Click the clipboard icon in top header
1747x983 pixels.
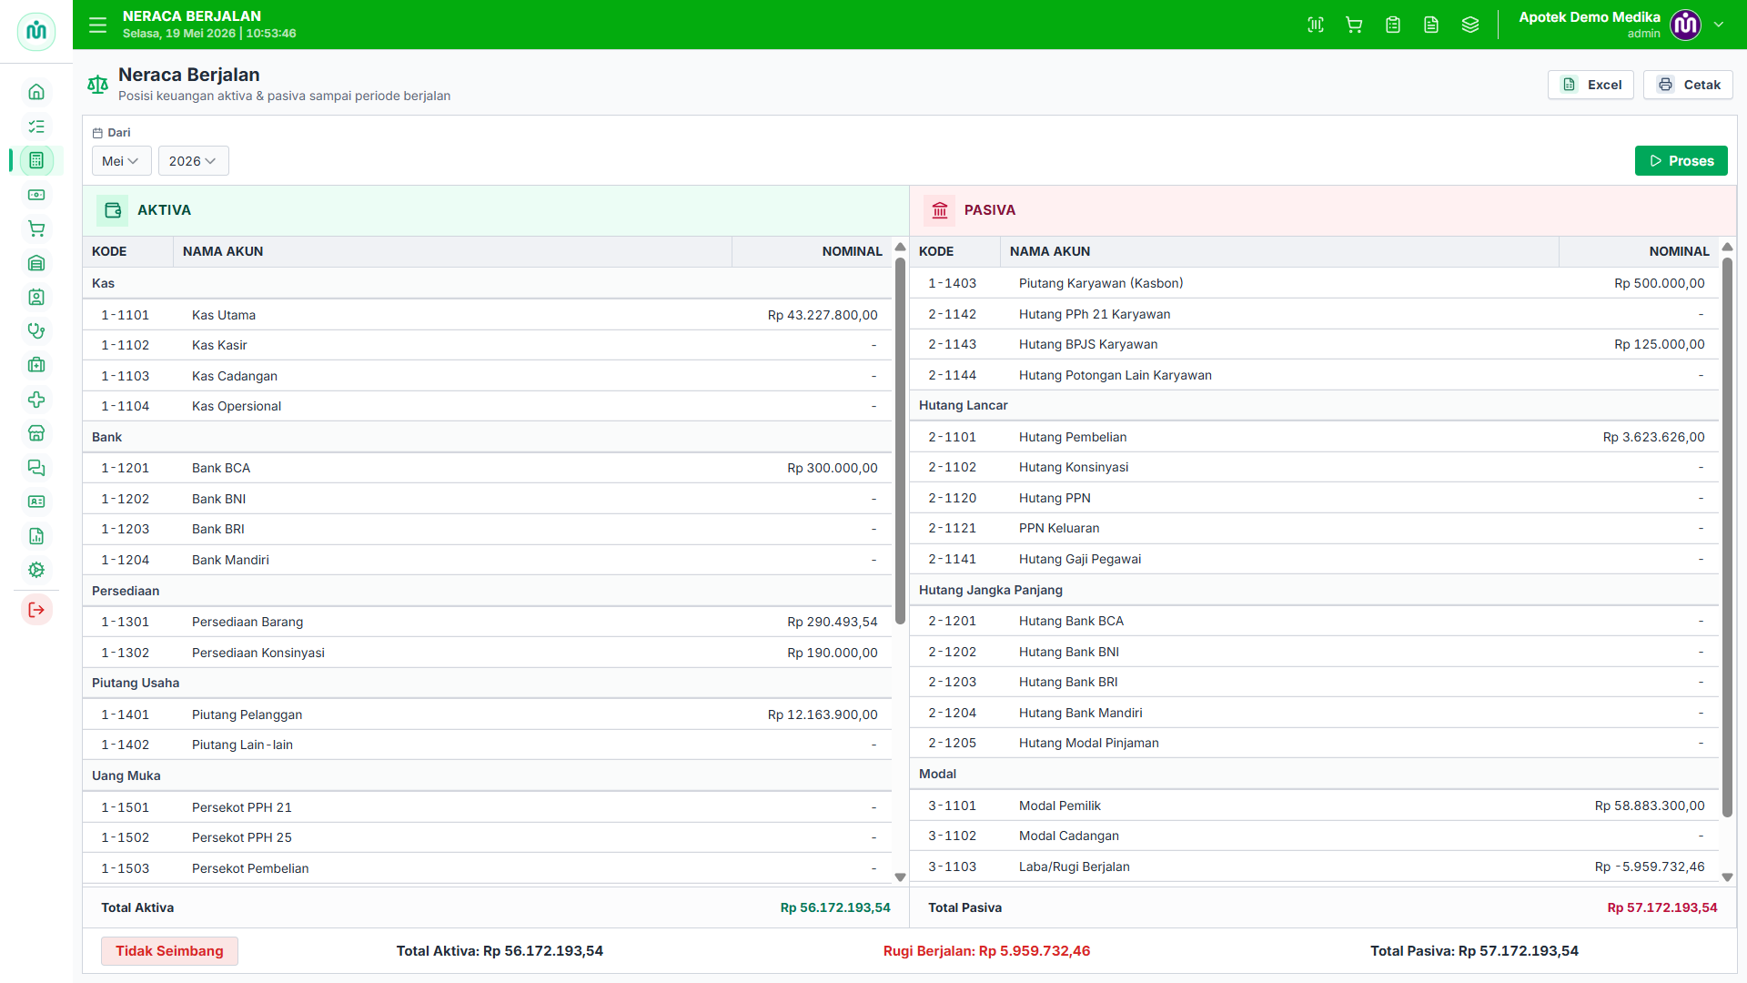[1393, 25]
